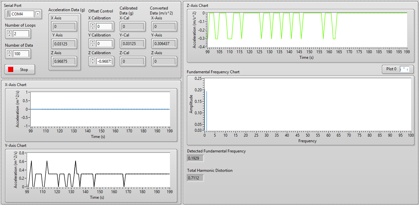Increment the X Calibration offset
This screenshot has height=205, width=419.
coord(93,25)
